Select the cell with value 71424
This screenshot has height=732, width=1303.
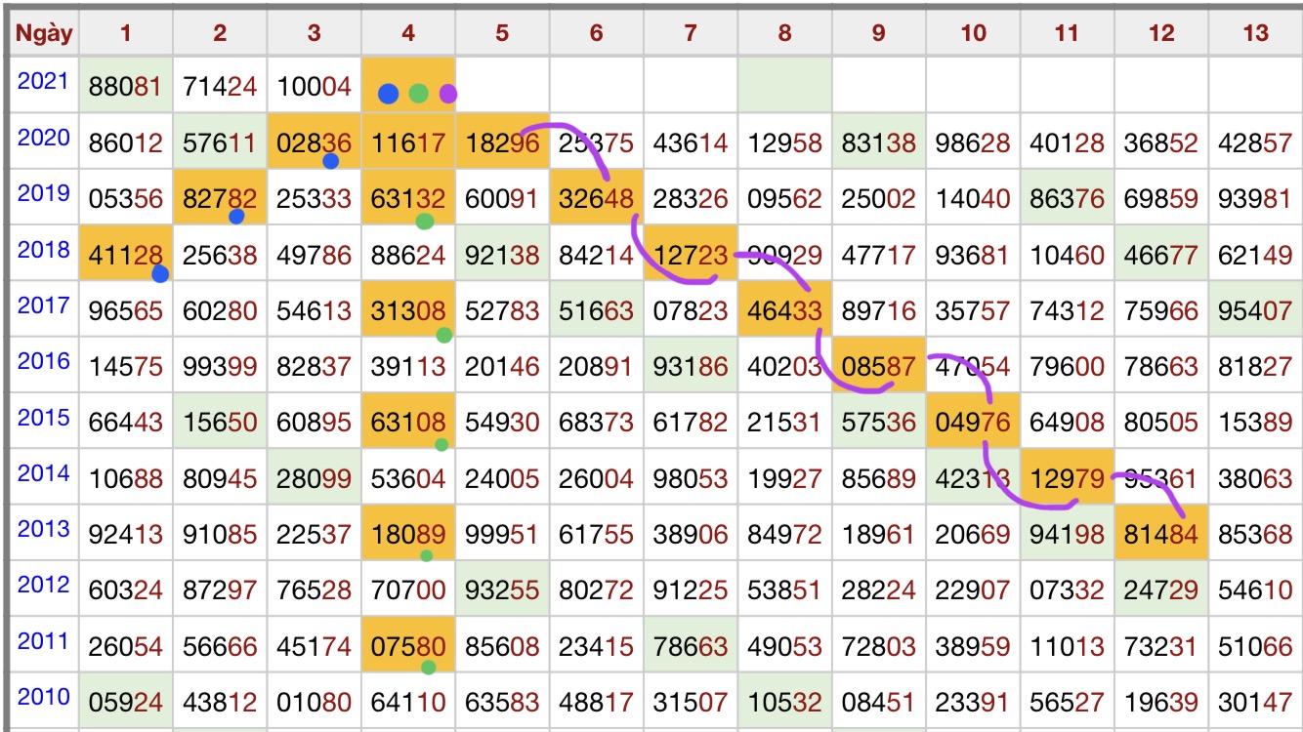click(x=220, y=85)
